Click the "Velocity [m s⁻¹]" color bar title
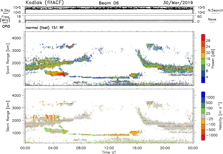This screenshot has height=154, width=223. (220, 116)
